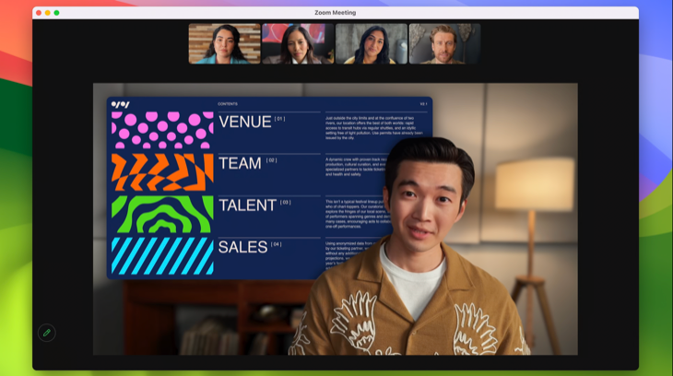Click the Zoom Meeting window title
Viewport: 673px width, 376px height.
(x=336, y=13)
